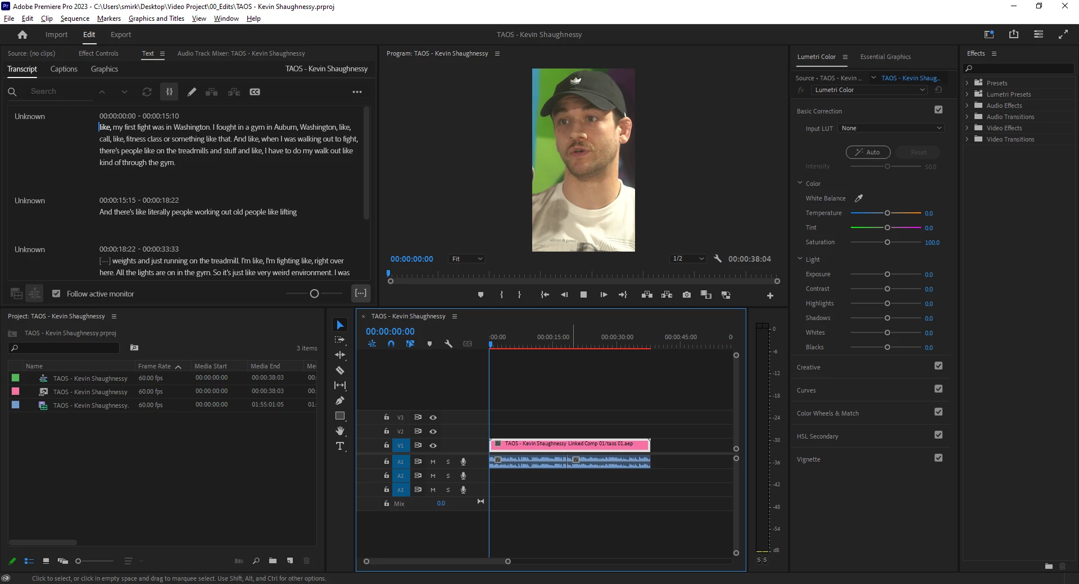Click the Saturation slider handle
This screenshot has width=1079, height=584.
887,243
